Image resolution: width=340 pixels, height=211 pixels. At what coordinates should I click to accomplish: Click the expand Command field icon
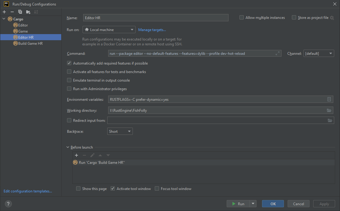[277, 54]
